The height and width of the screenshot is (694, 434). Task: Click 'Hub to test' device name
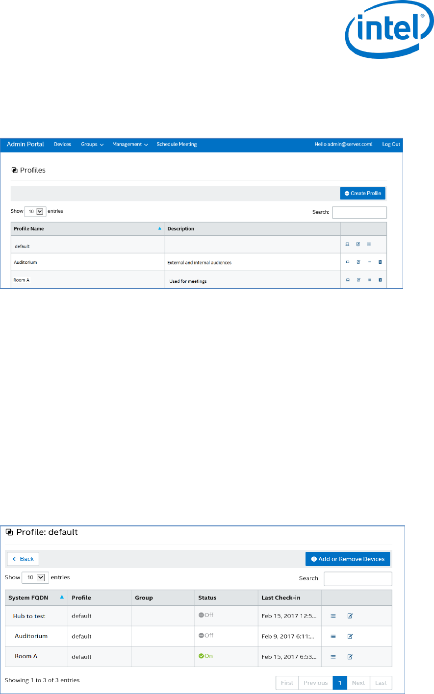[x=29, y=616]
